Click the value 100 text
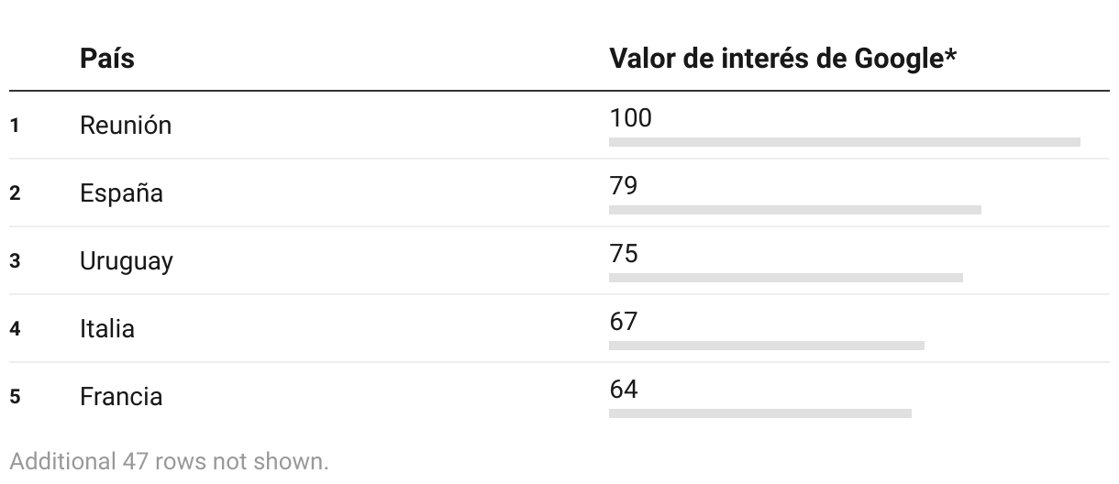1119x484 pixels. click(x=630, y=118)
